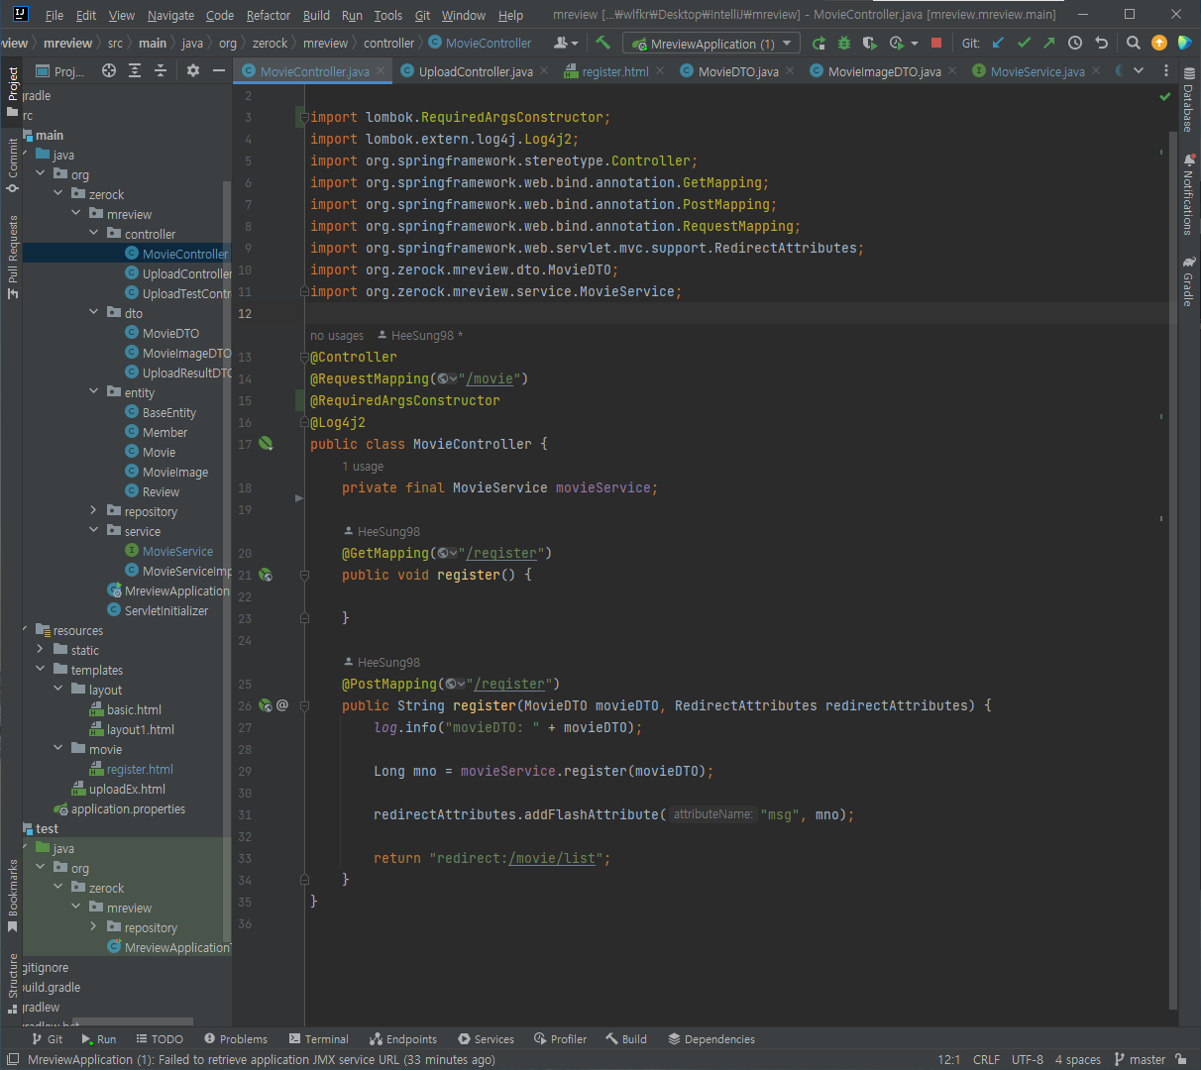The image size is (1201, 1070).
Task: Toggle the Terminal tool window
Action: (319, 1039)
